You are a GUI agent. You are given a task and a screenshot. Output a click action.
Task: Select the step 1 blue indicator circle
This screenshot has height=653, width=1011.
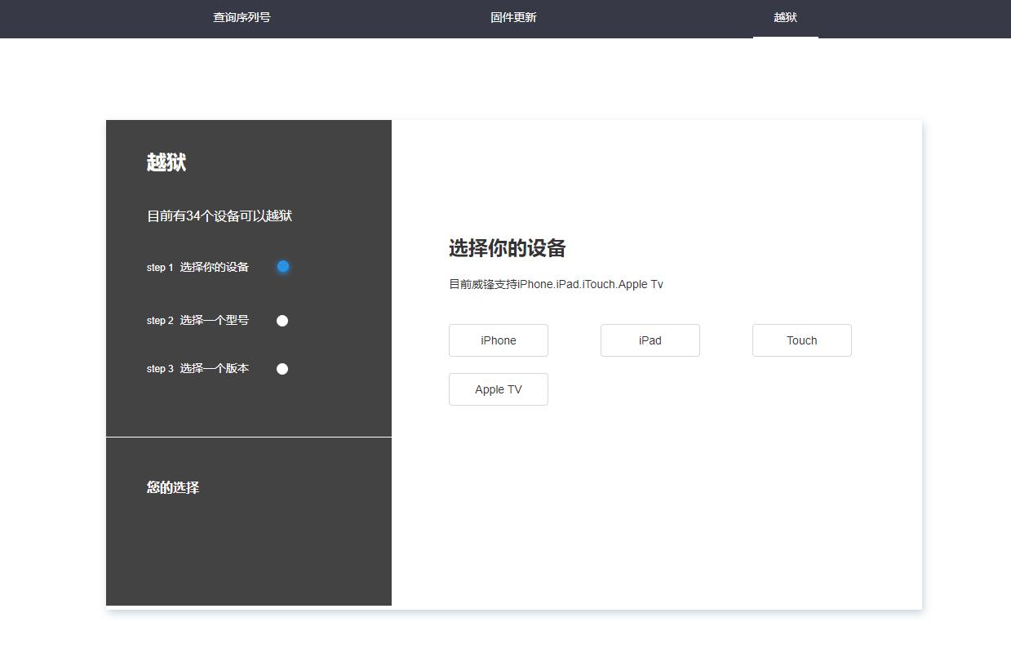tap(283, 266)
